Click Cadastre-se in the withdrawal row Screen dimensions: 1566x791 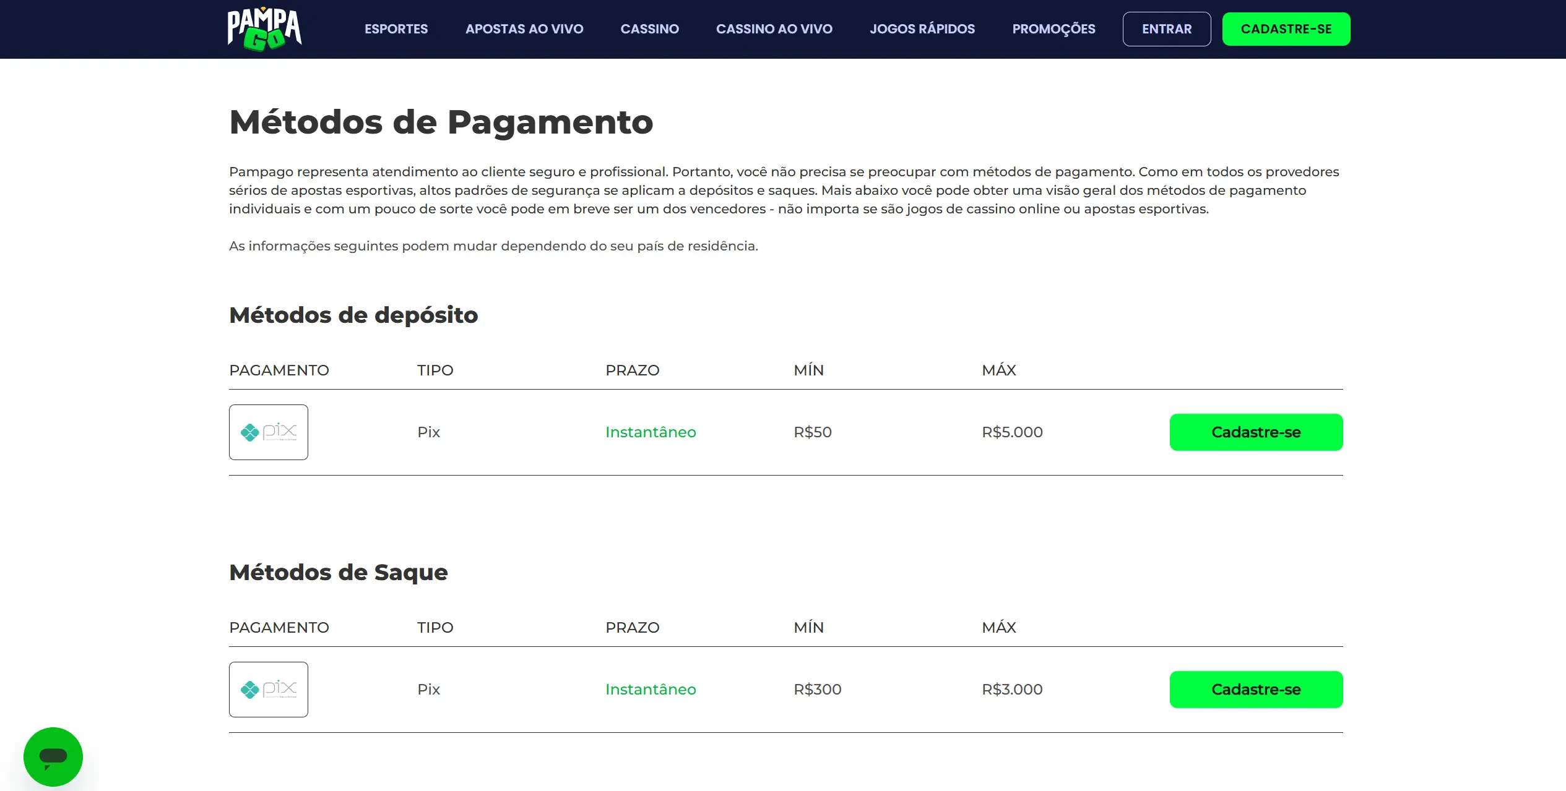pyautogui.click(x=1255, y=690)
